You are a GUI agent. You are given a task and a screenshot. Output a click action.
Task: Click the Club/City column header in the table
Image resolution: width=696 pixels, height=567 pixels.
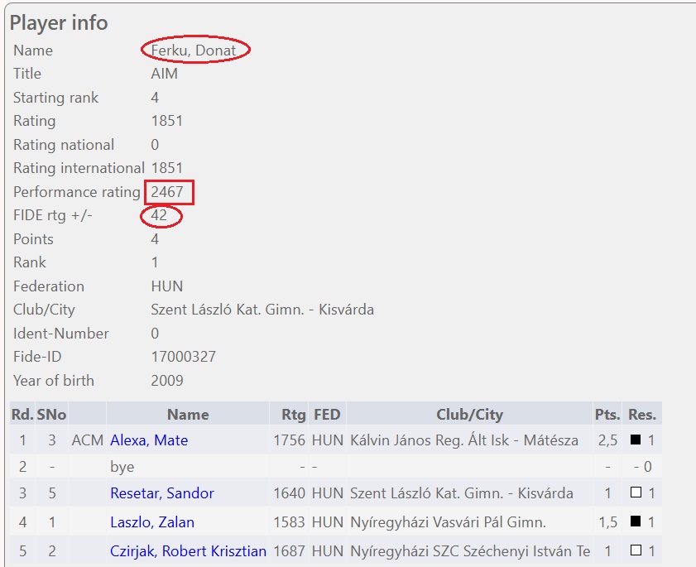click(469, 414)
